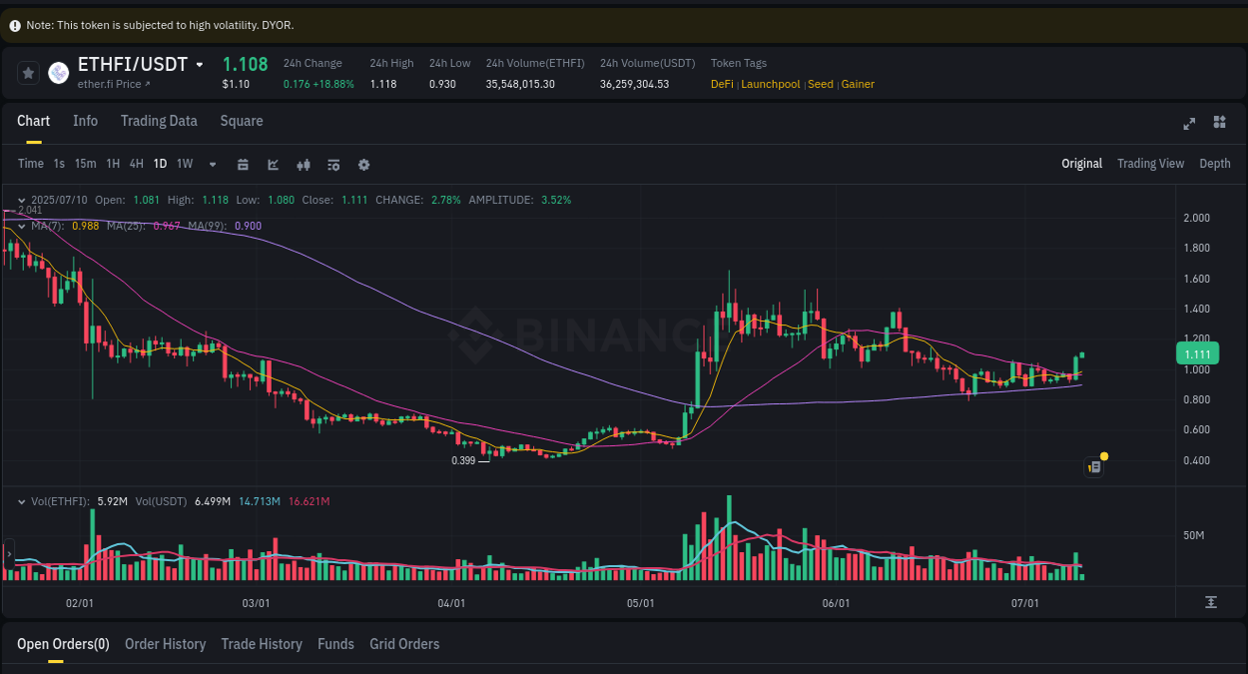Switch to the Trading Data tab
The width and height of the screenshot is (1248, 674).
[159, 121]
